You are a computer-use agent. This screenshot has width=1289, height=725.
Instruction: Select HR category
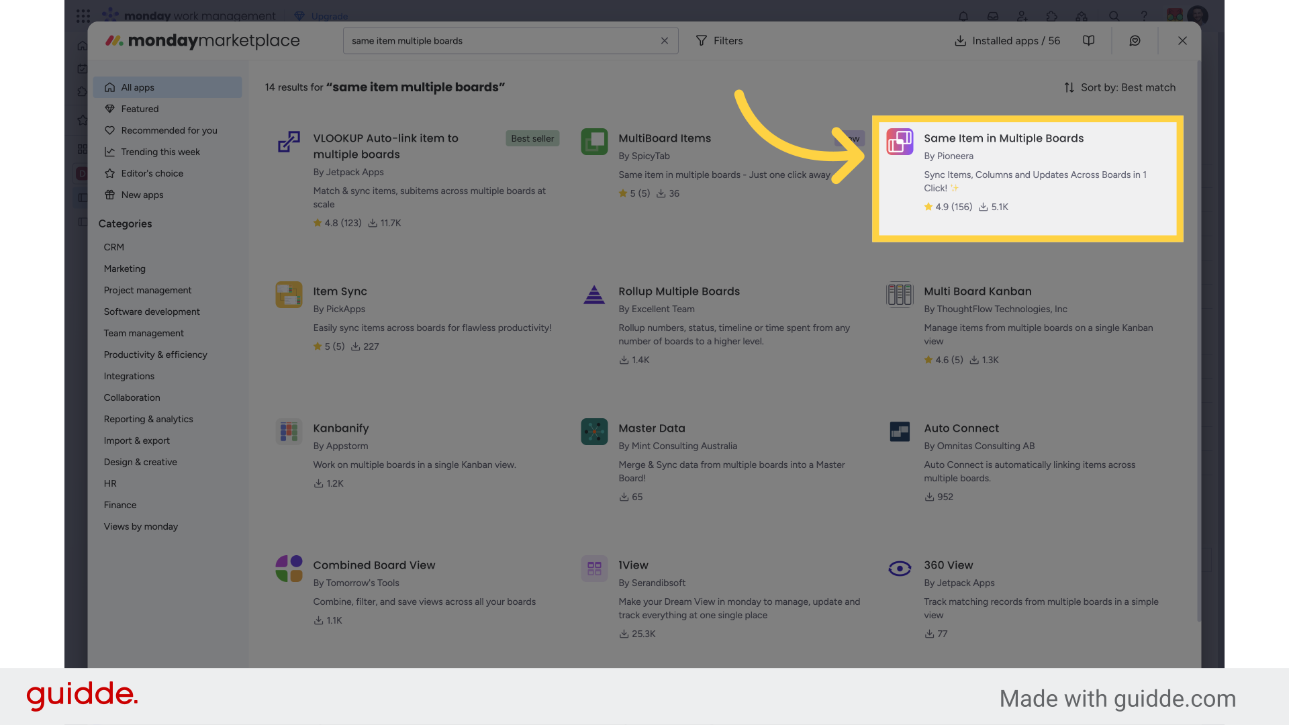click(x=110, y=483)
